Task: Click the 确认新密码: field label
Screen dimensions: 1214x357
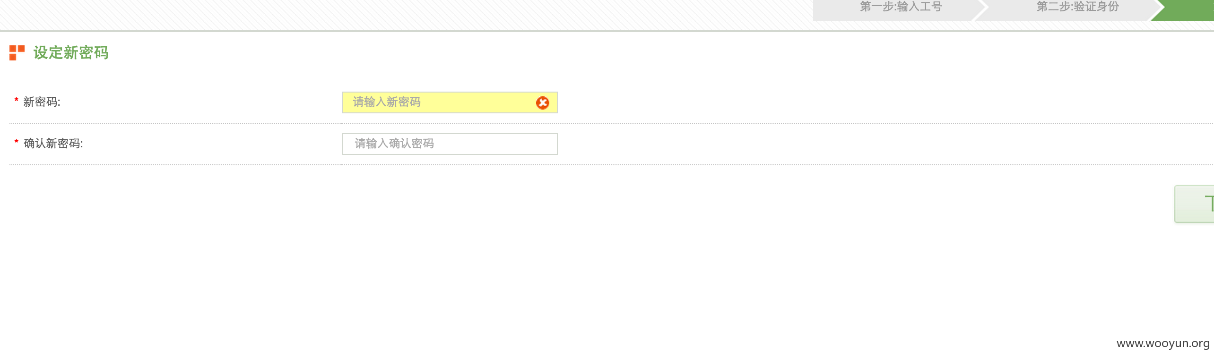Action: [x=53, y=144]
